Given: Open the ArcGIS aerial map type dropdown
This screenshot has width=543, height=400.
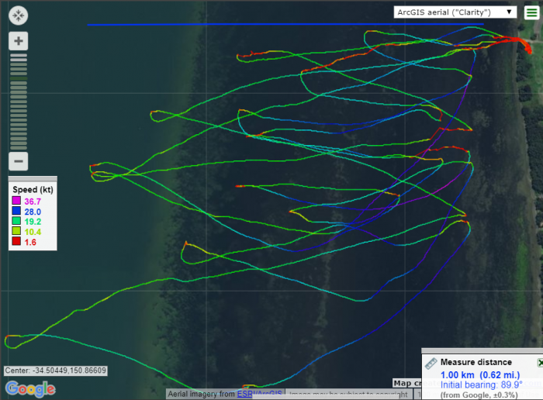Looking at the screenshot, I should click(x=455, y=12).
